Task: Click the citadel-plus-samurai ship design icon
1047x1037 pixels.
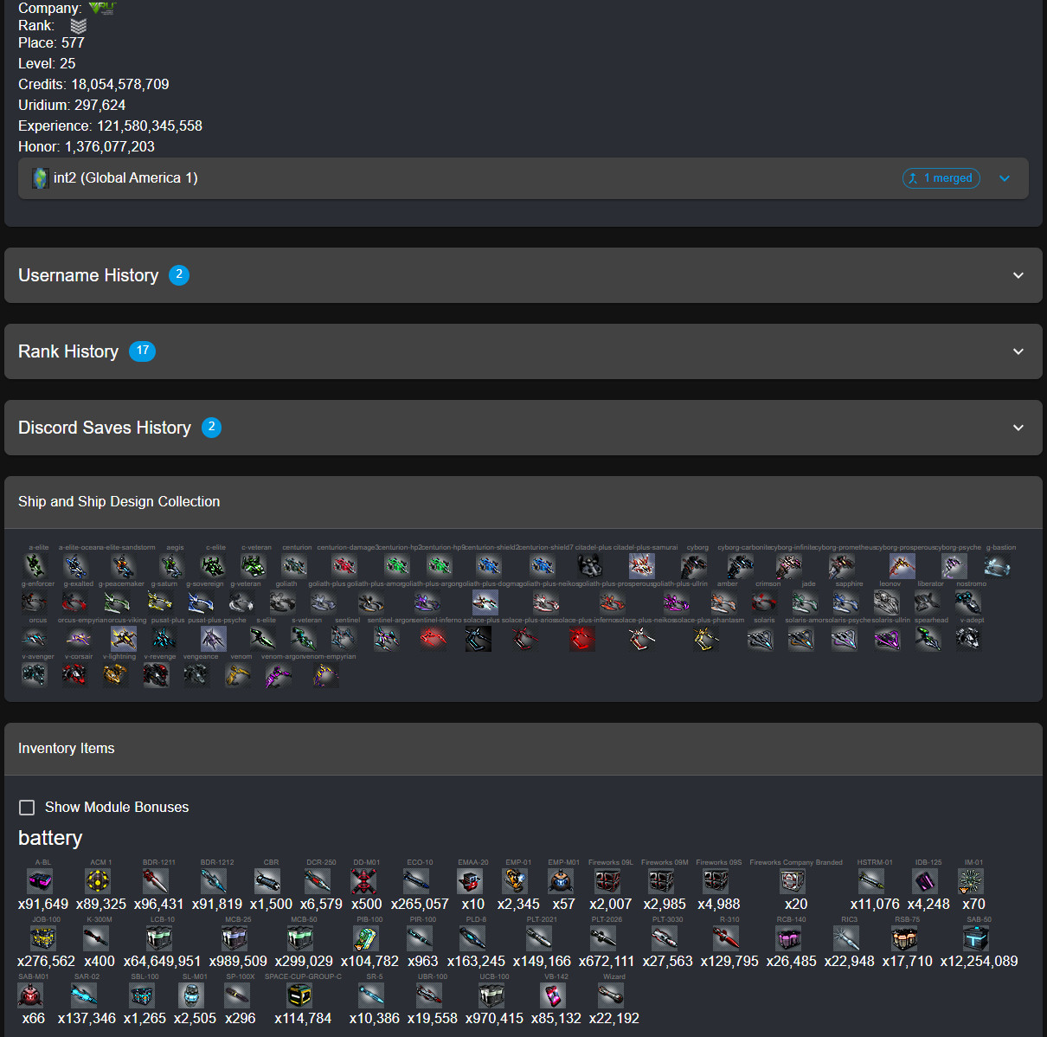Action: (x=642, y=566)
